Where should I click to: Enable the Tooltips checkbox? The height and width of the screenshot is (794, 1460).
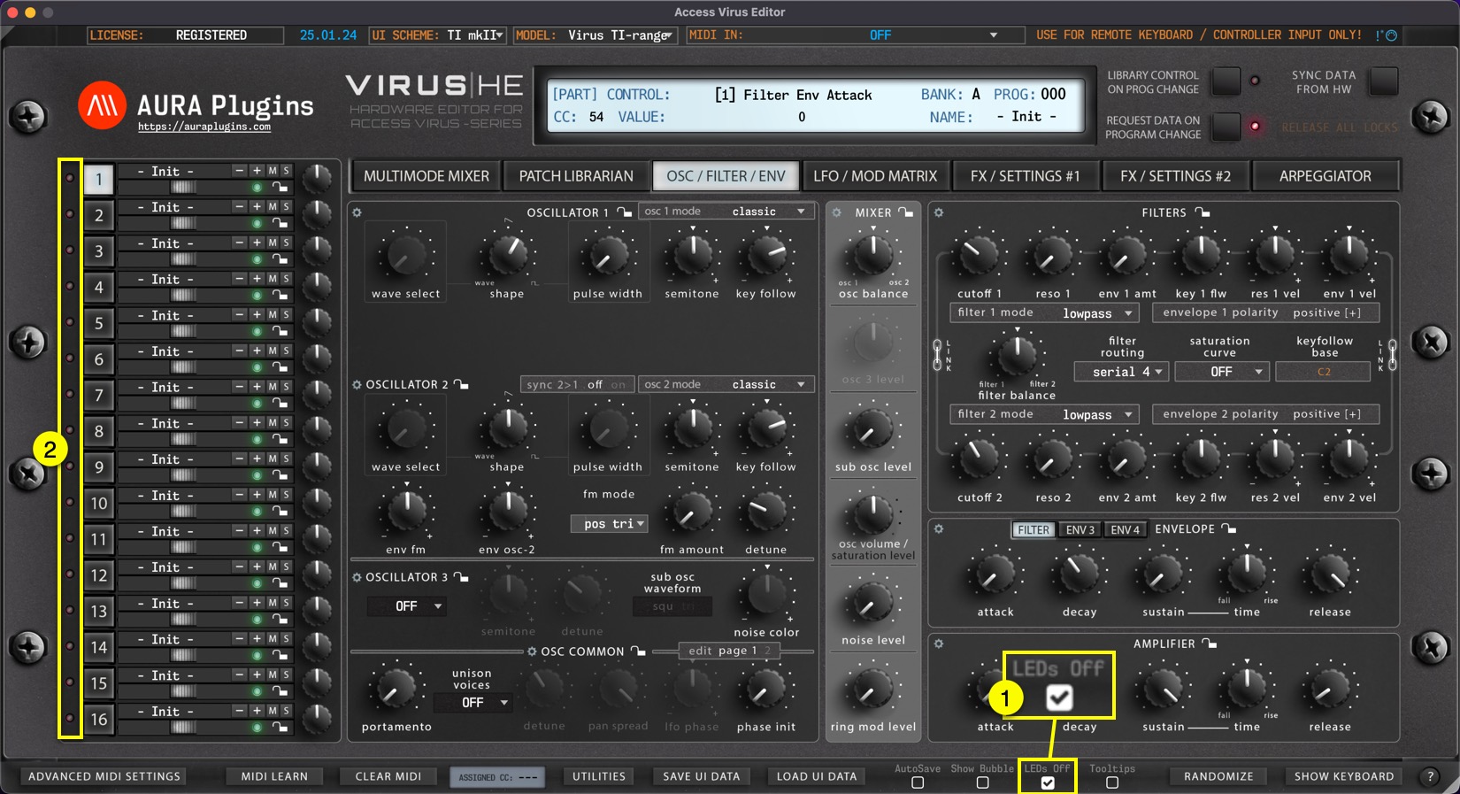[x=1112, y=782]
